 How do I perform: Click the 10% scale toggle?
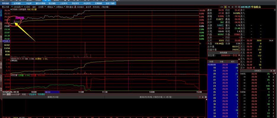pyautogui.click(x=222, y=7)
